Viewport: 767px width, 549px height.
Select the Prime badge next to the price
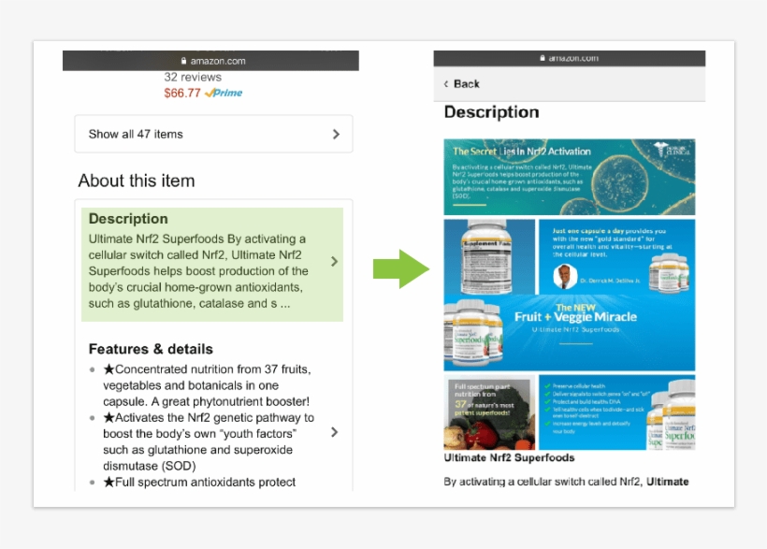coord(224,94)
